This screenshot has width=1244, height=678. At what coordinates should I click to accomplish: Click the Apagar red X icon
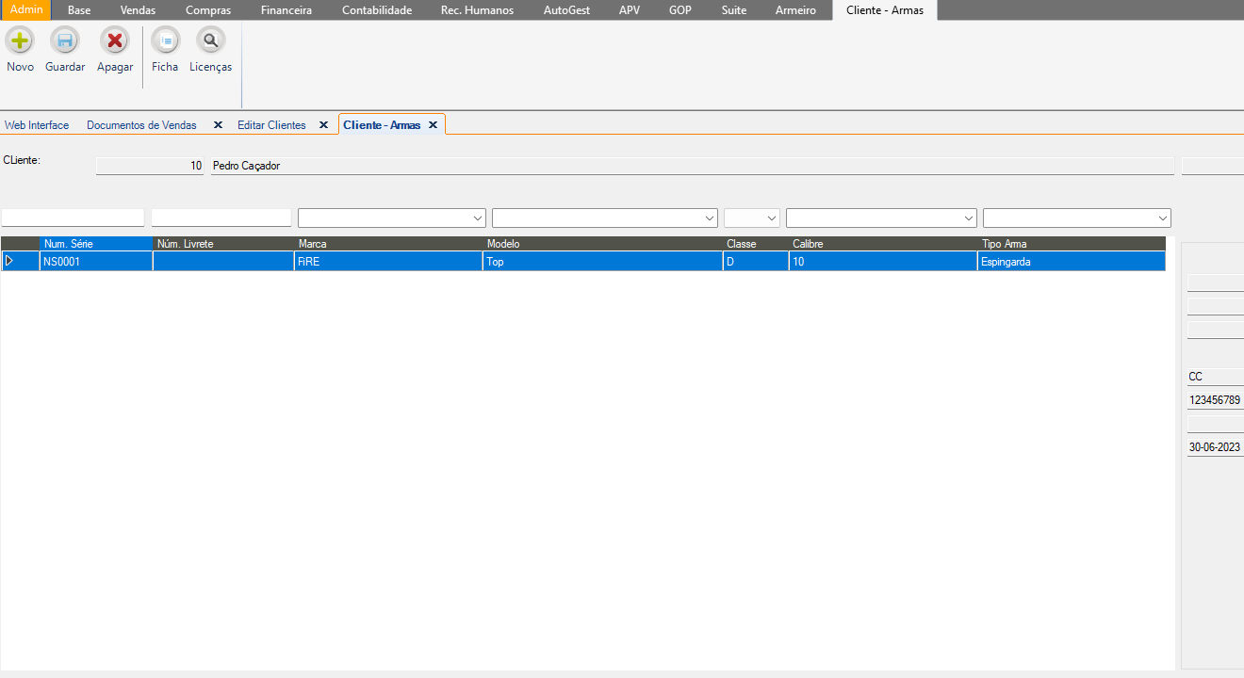coord(115,41)
